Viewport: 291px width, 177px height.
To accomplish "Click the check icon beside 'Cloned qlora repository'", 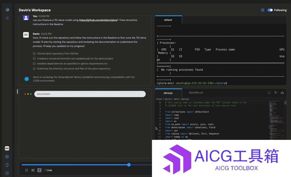I will [x=34, y=54].
